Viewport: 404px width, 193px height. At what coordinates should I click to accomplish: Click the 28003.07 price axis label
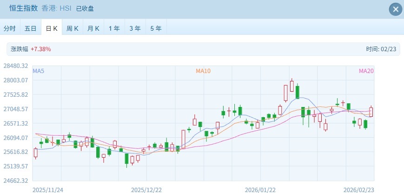16,80
